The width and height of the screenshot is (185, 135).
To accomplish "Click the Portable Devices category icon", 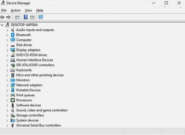I will coord(13,90).
